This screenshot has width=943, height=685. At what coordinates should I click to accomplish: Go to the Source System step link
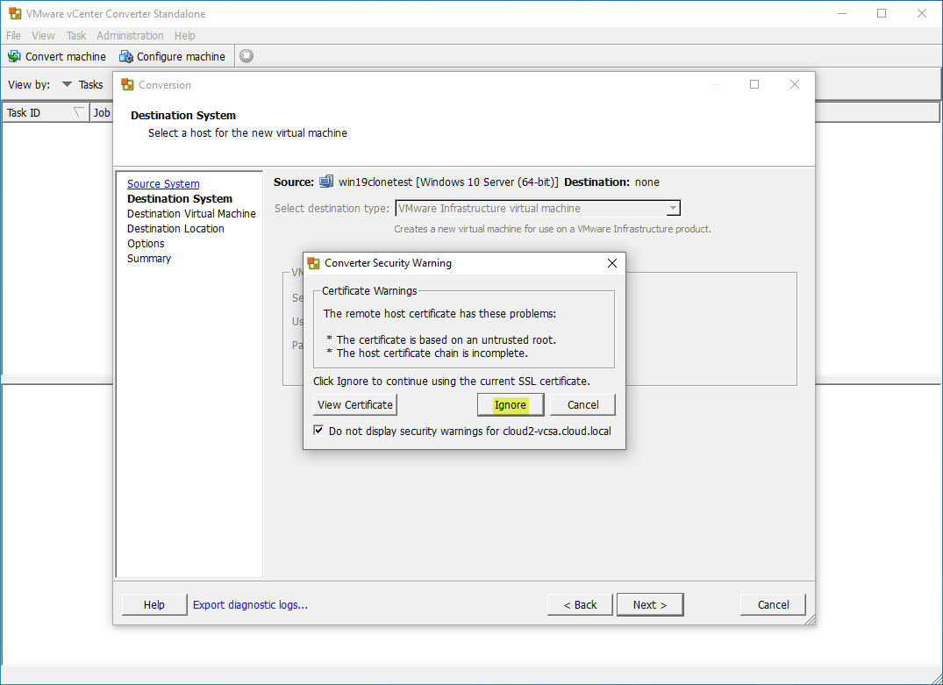coord(163,184)
